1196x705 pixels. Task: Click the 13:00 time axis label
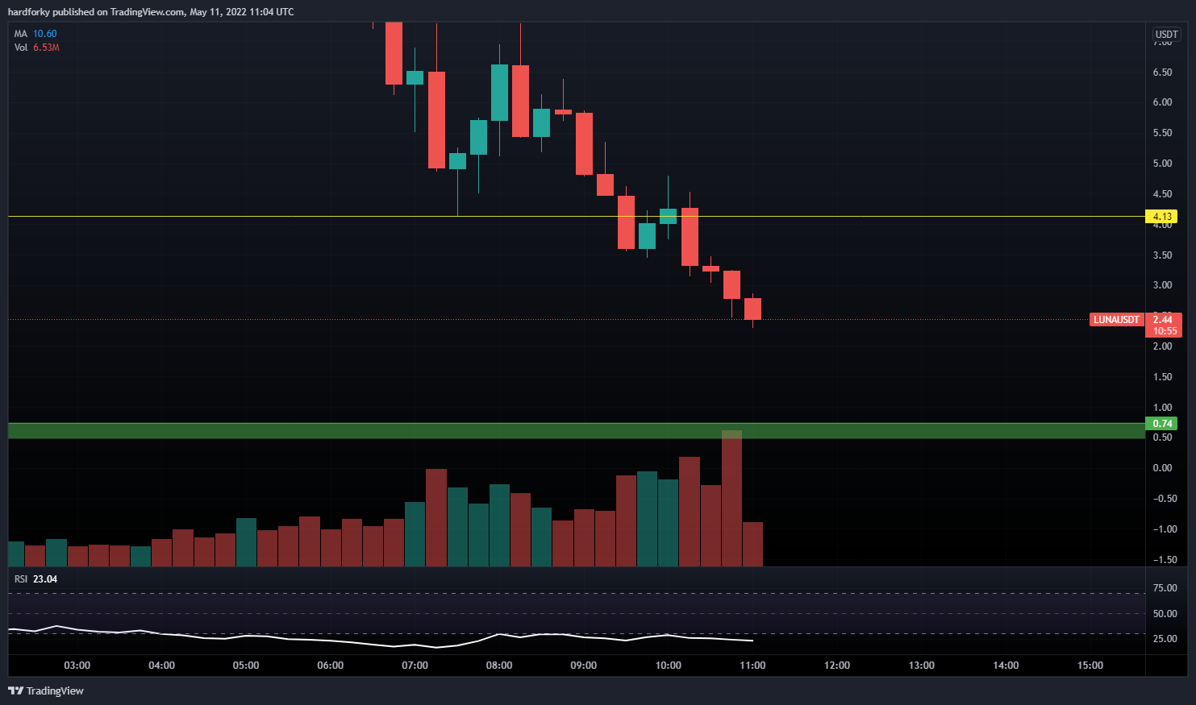[922, 666]
